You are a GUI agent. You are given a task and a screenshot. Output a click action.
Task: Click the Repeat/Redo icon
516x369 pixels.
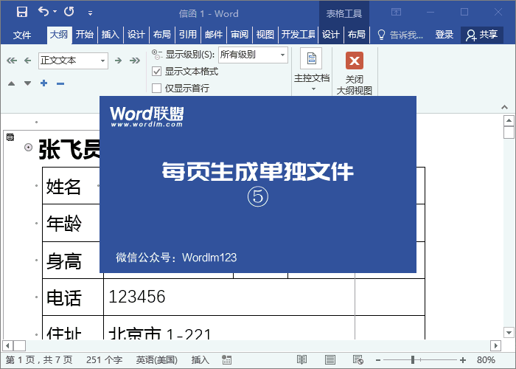[x=69, y=12]
